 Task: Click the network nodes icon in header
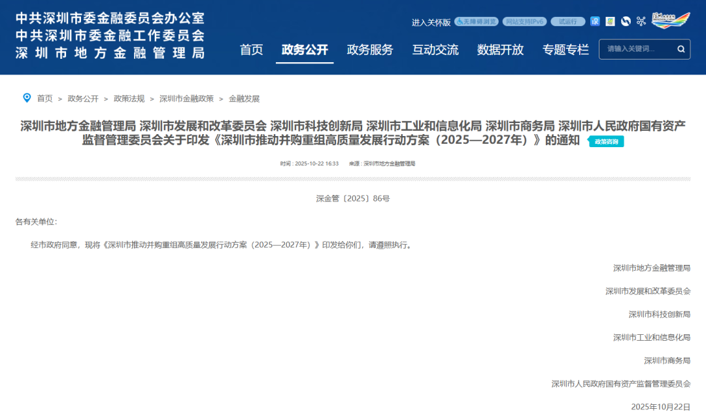641,22
